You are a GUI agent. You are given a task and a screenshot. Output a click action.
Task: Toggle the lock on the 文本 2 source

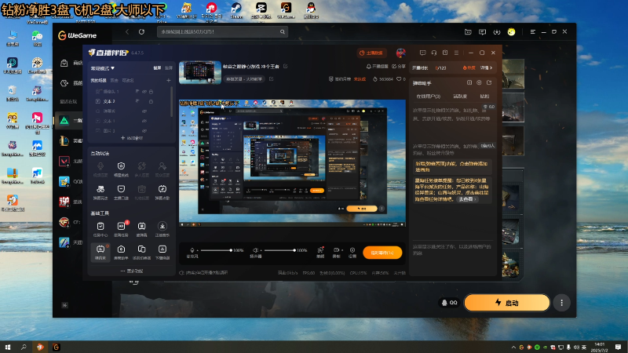[x=151, y=102]
